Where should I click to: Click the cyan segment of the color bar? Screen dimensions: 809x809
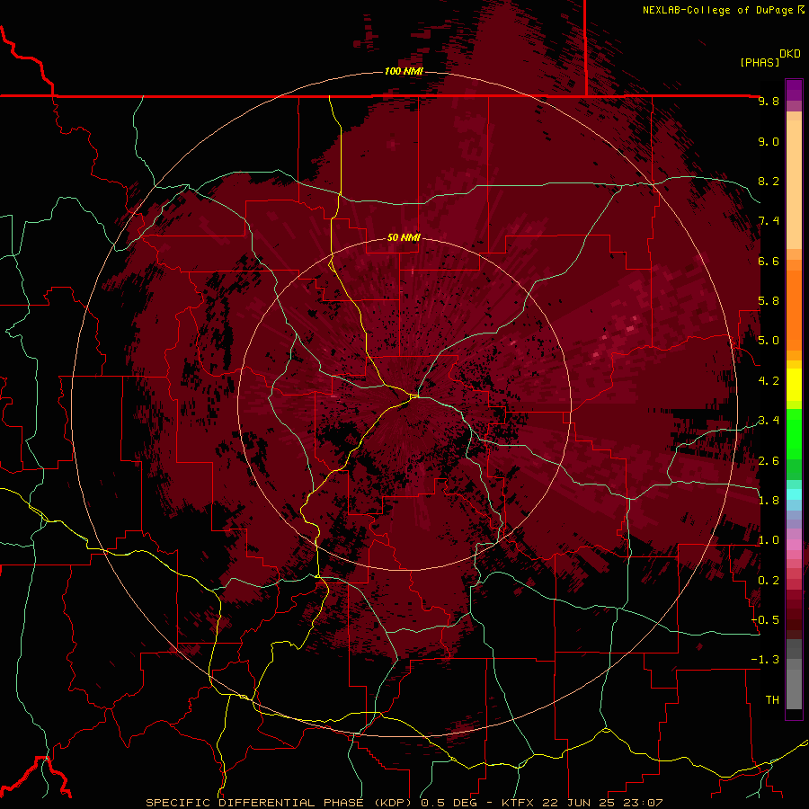click(x=794, y=494)
